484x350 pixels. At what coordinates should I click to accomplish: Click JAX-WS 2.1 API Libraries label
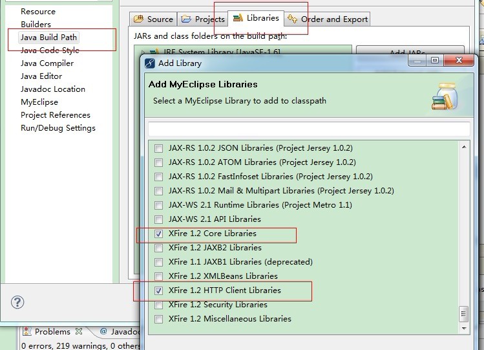(215, 219)
